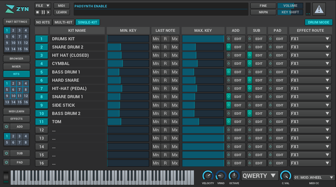Viewport: 336px width, 187px height.
Task: Click the play button in transport
Action: click(x=48, y=12)
